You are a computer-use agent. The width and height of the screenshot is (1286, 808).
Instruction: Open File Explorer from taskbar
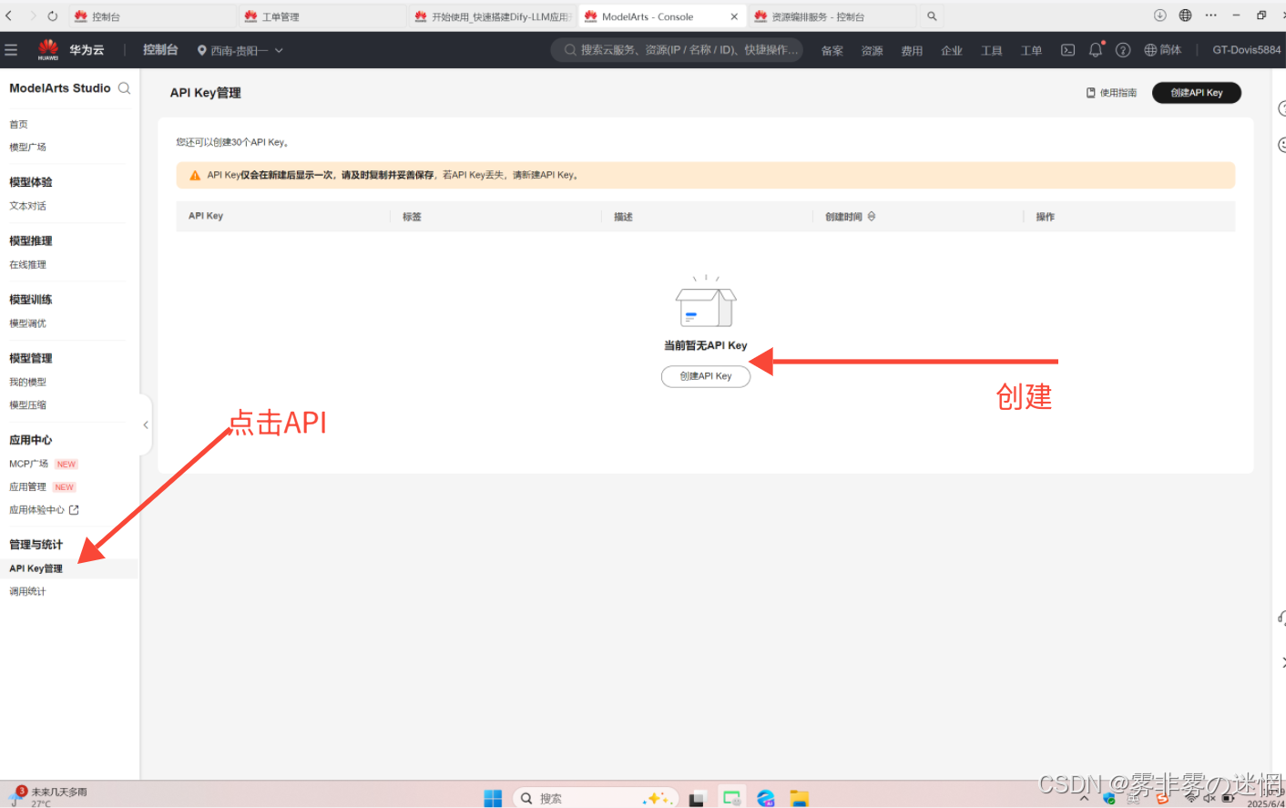(799, 798)
